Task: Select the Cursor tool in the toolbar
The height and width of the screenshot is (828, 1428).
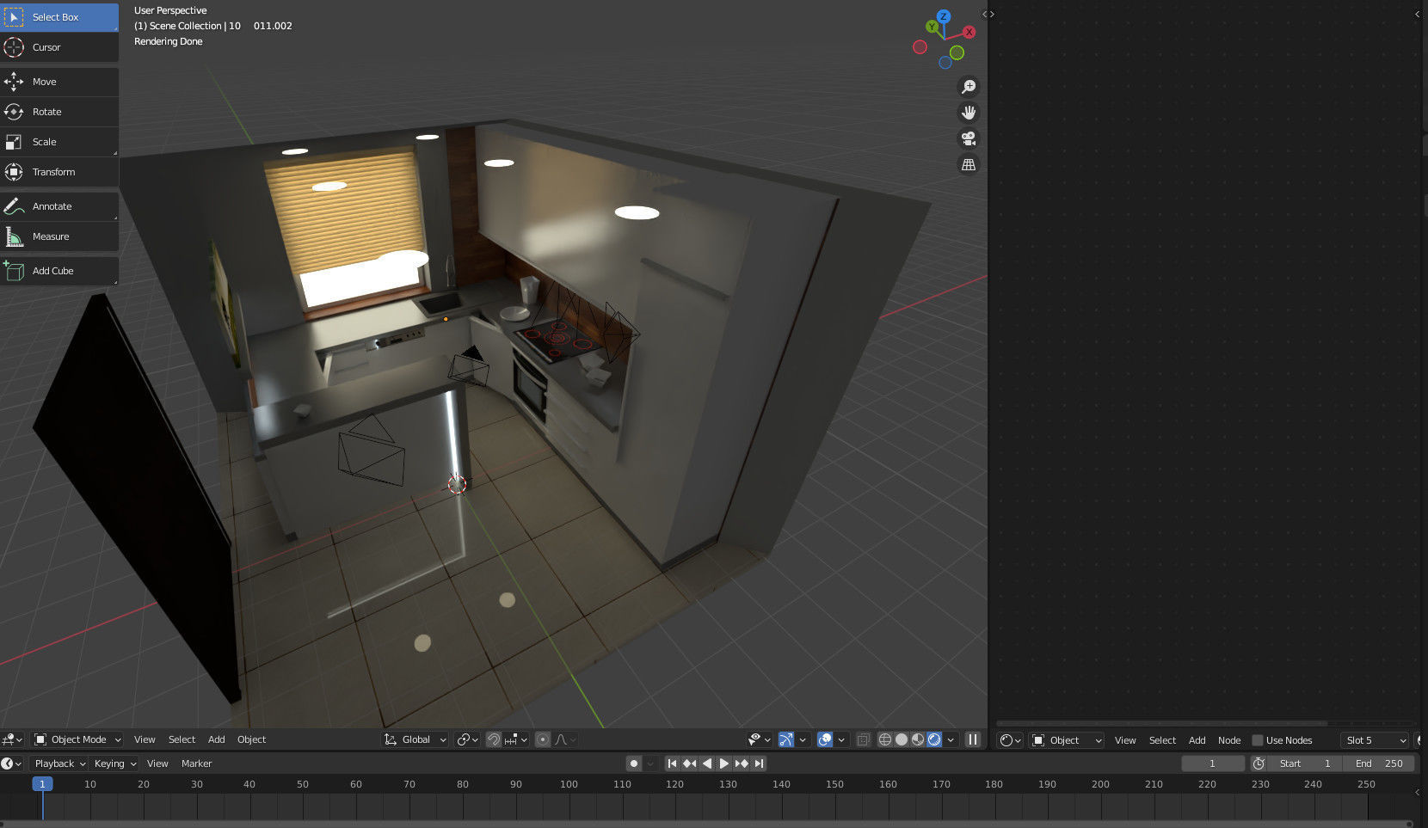Action: (x=47, y=47)
